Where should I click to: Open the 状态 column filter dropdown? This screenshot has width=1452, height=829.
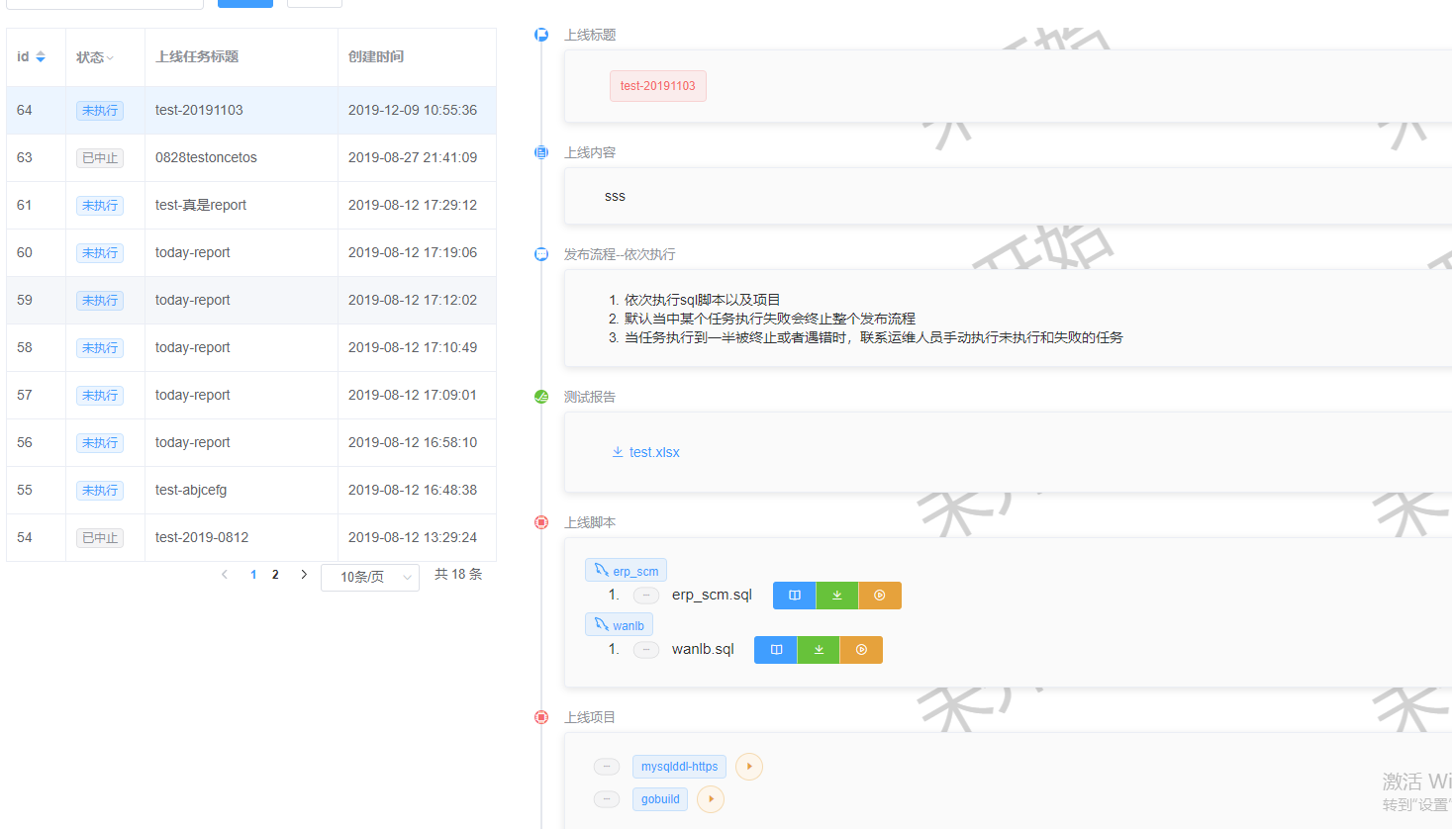(110, 58)
